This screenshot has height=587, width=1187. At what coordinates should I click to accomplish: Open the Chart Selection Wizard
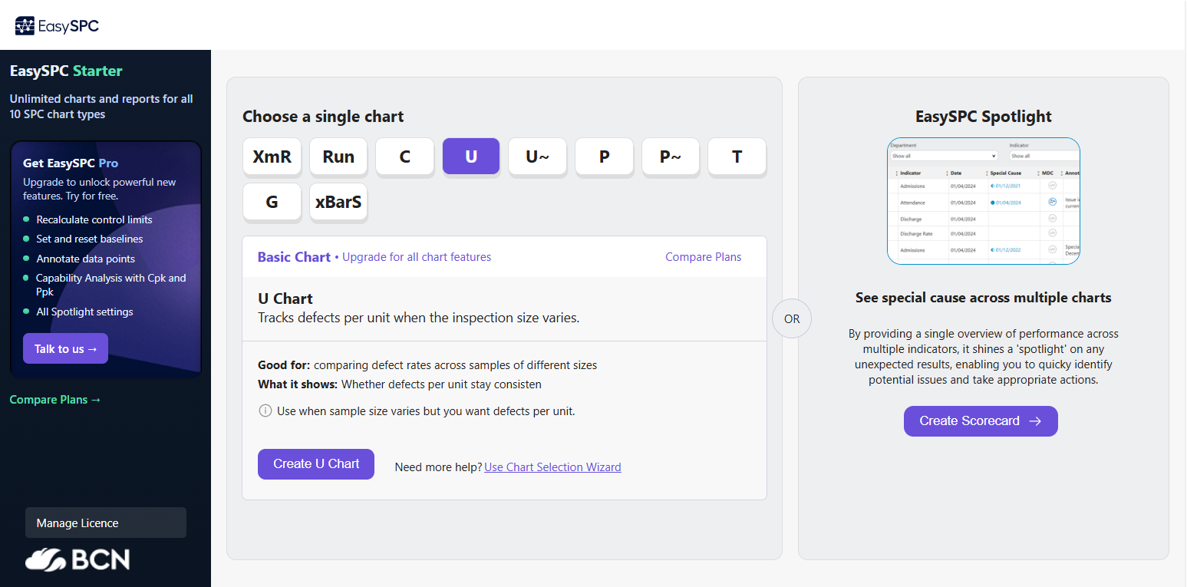click(x=552, y=467)
